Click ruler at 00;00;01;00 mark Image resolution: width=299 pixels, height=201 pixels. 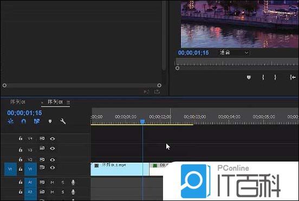[126, 117]
